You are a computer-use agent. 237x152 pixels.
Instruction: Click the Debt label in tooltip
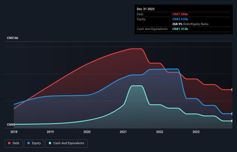(x=140, y=14)
